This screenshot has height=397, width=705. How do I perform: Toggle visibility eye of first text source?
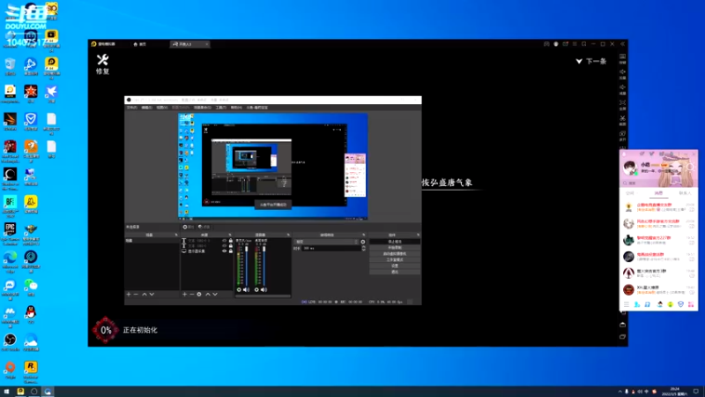(x=225, y=241)
